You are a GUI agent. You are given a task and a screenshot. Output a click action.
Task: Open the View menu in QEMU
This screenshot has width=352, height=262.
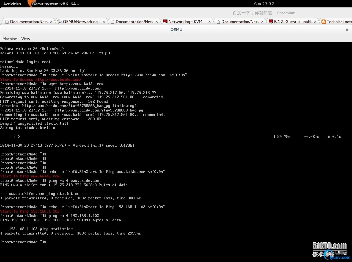point(26,39)
